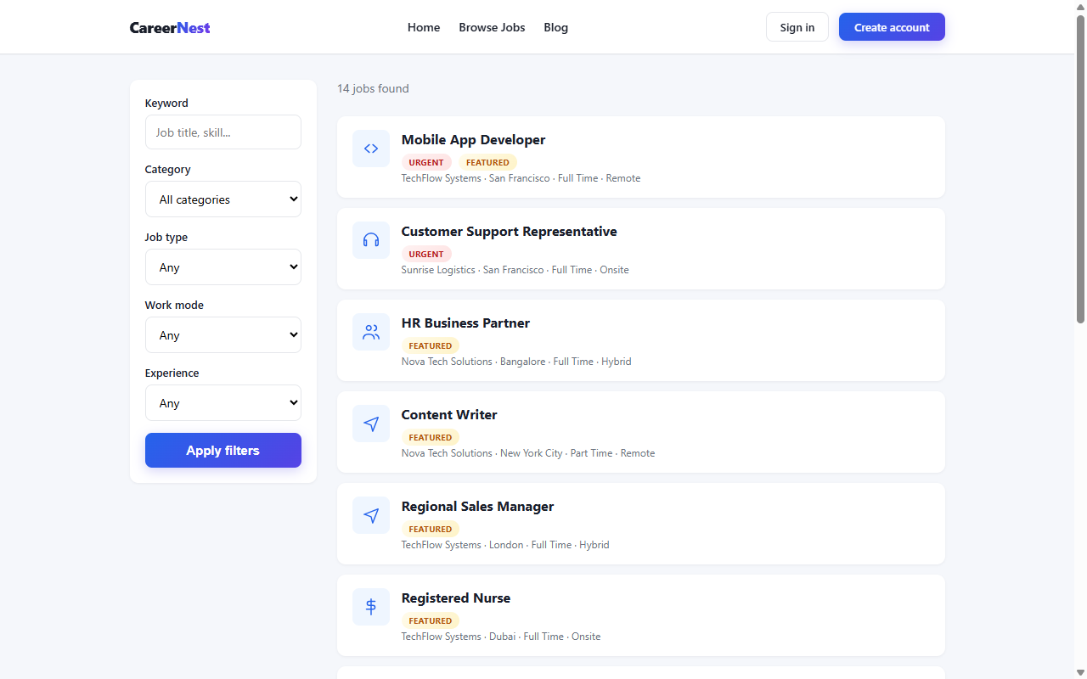Image resolution: width=1087 pixels, height=679 pixels.
Task: Click the Apply filters button
Action: coord(223,451)
